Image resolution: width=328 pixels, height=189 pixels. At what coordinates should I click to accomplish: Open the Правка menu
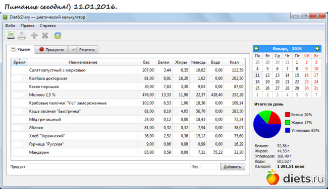coord(27,26)
